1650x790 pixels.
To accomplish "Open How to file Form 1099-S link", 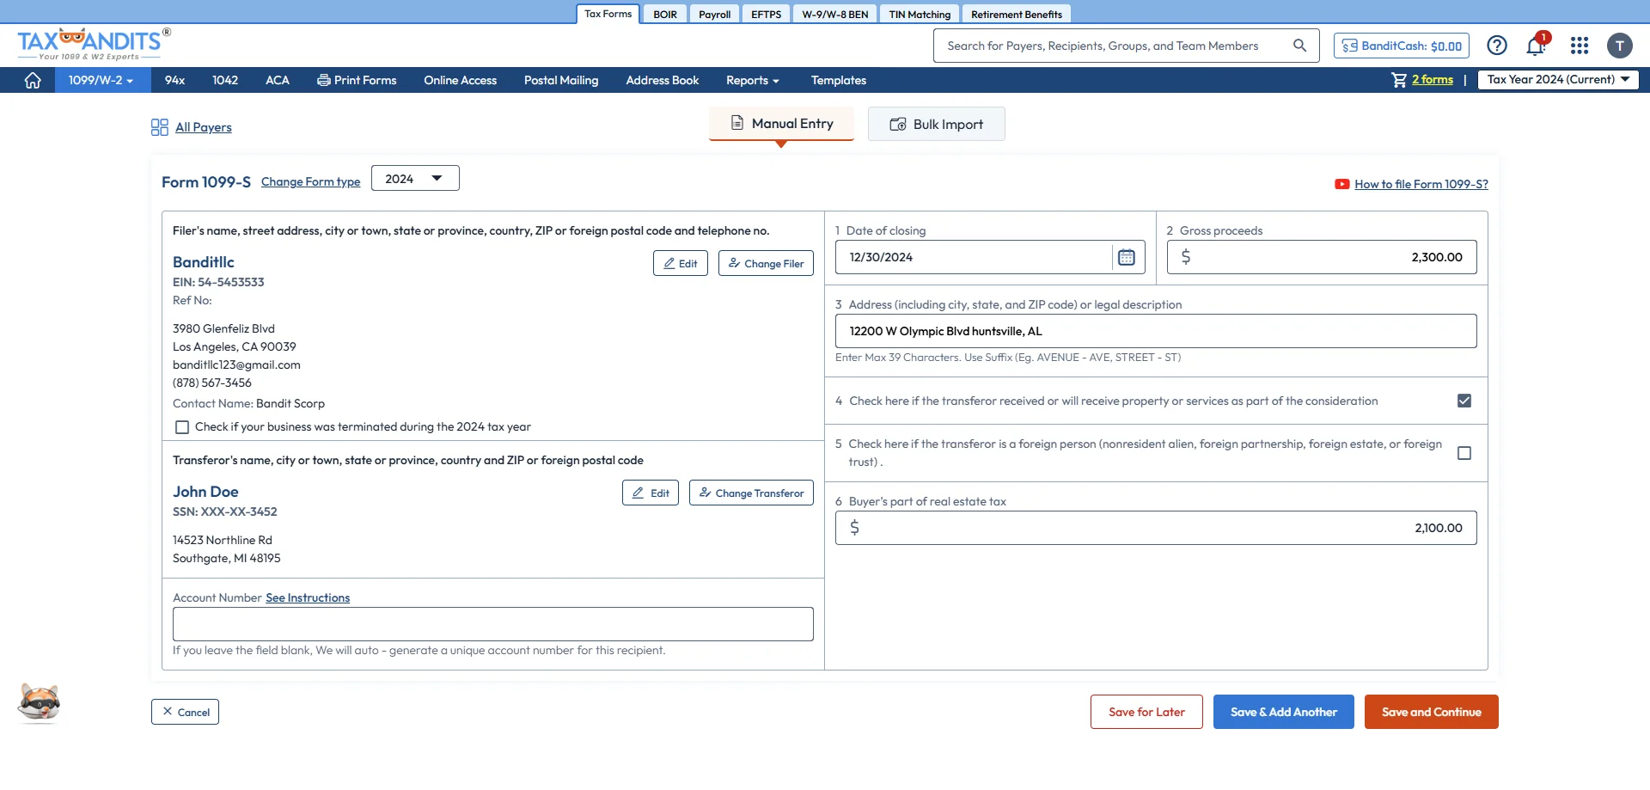I will click(x=1421, y=184).
